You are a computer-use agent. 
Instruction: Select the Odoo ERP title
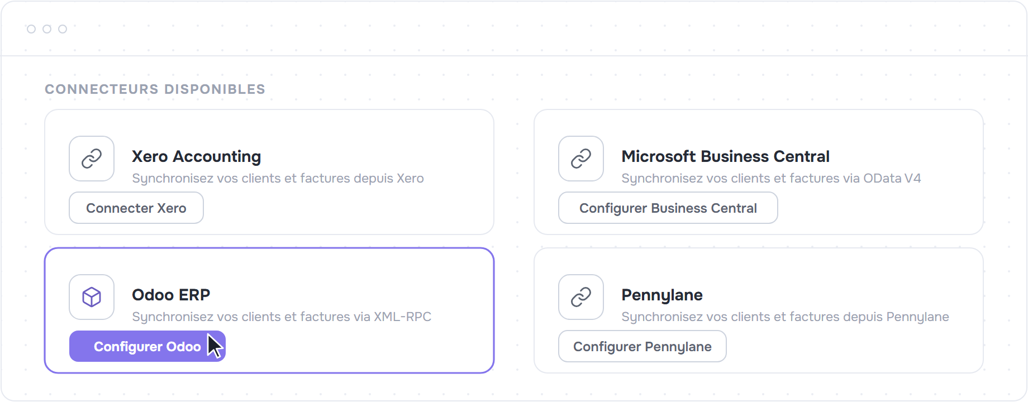tap(171, 295)
